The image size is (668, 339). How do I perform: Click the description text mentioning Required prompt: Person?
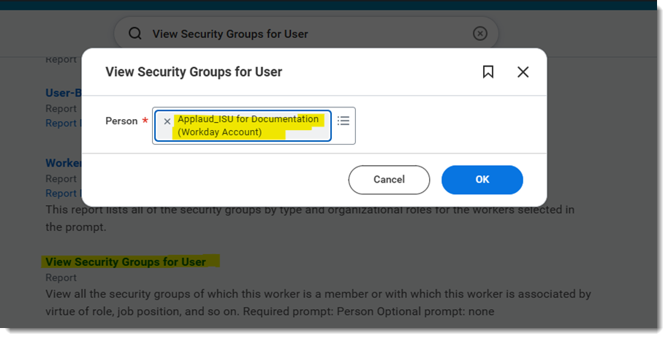pyautogui.click(x=318, y=302)
